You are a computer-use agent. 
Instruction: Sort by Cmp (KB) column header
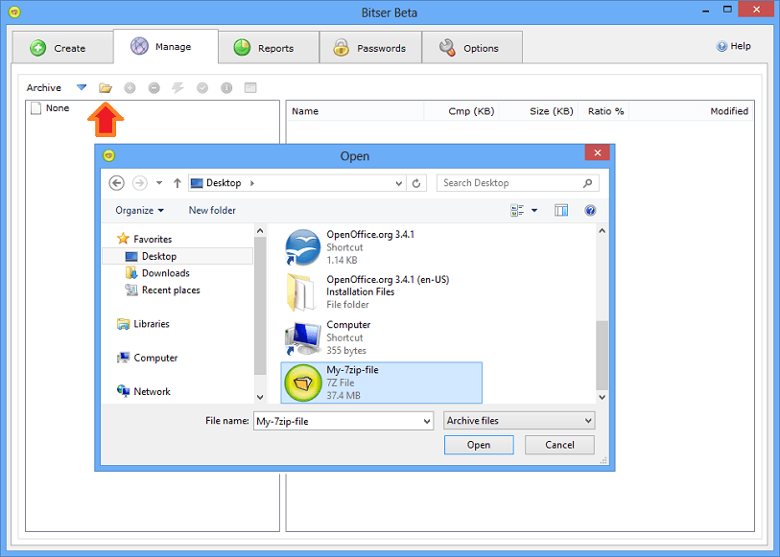tap(461, 111)
